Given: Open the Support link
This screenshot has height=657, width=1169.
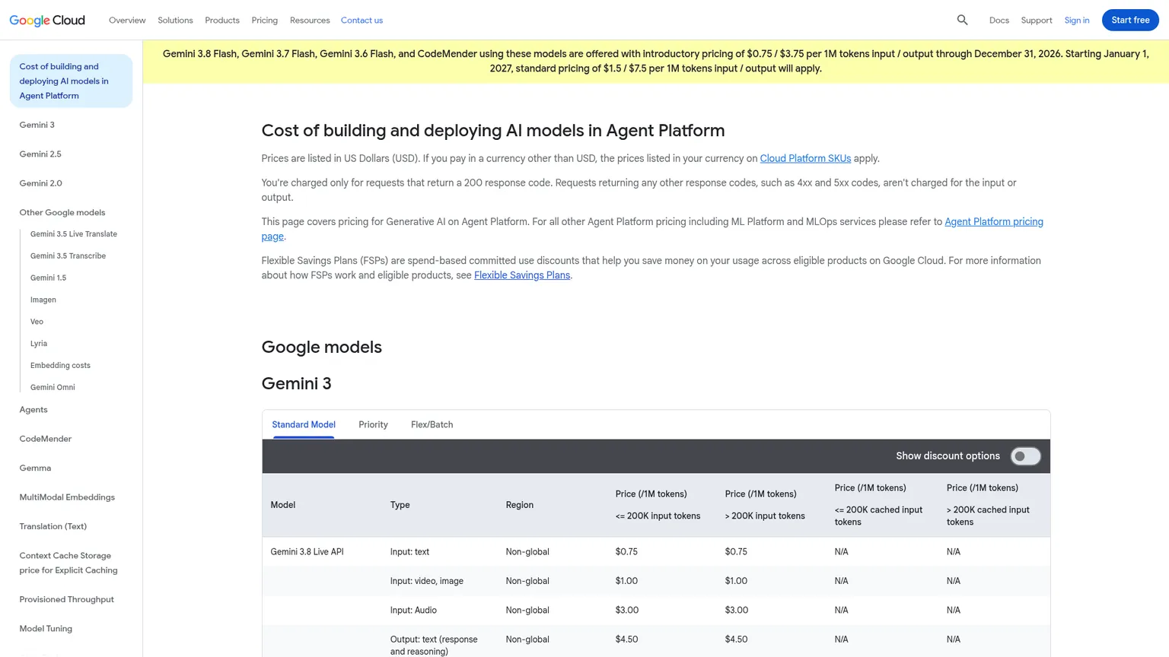Looking at the screenshot, I should tap(1037, 21).
